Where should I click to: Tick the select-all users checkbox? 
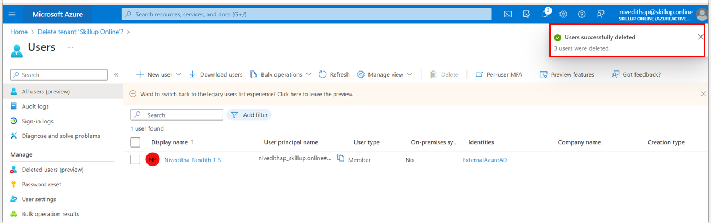[135, 142]
